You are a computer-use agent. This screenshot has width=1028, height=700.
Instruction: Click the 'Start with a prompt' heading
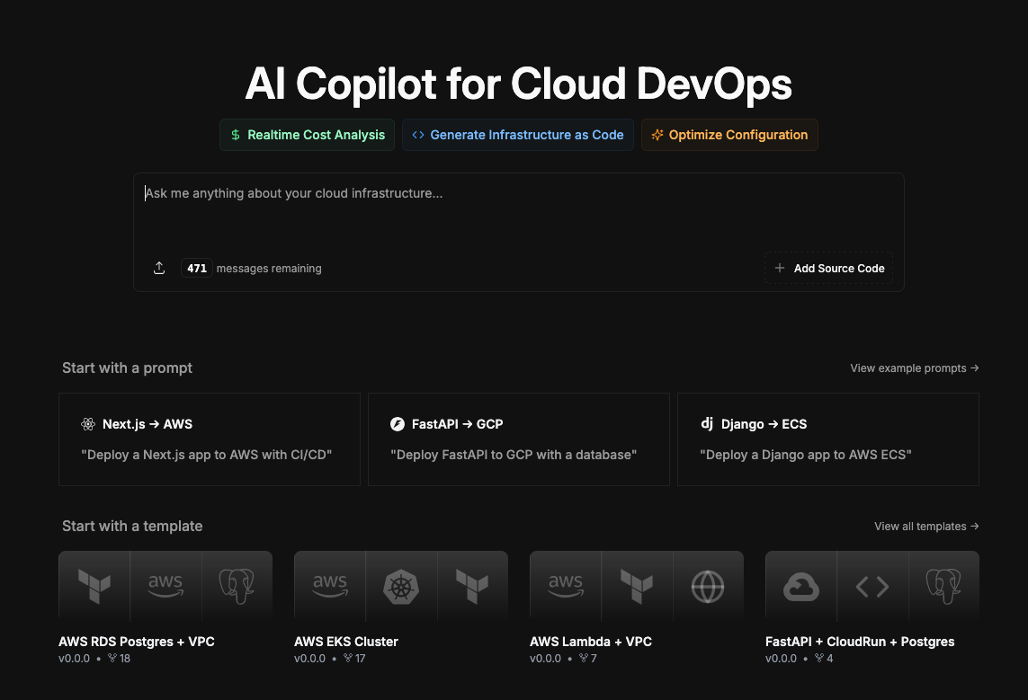click(127, 368)
